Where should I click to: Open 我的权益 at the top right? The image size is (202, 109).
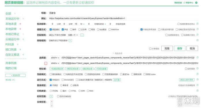[x=178, y=3]
